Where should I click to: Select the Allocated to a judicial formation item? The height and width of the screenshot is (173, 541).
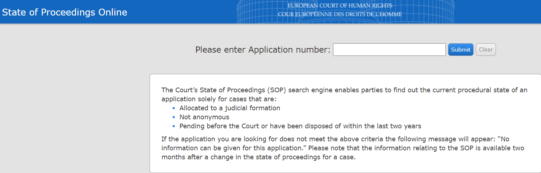230,108
